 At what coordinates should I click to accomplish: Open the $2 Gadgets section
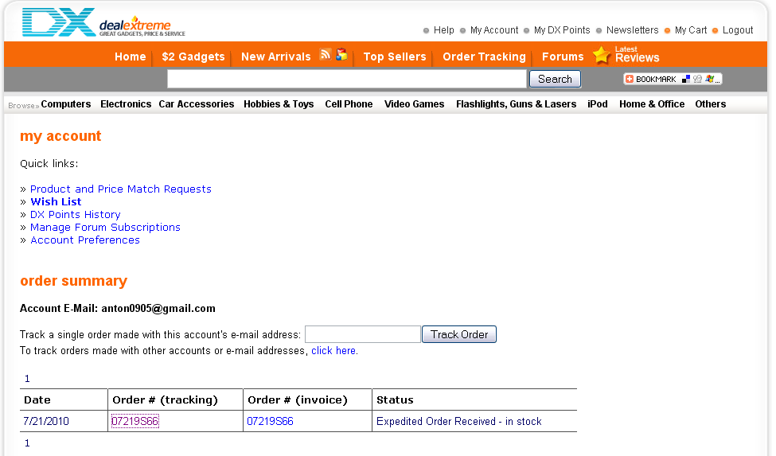click(x=193, y=57)
